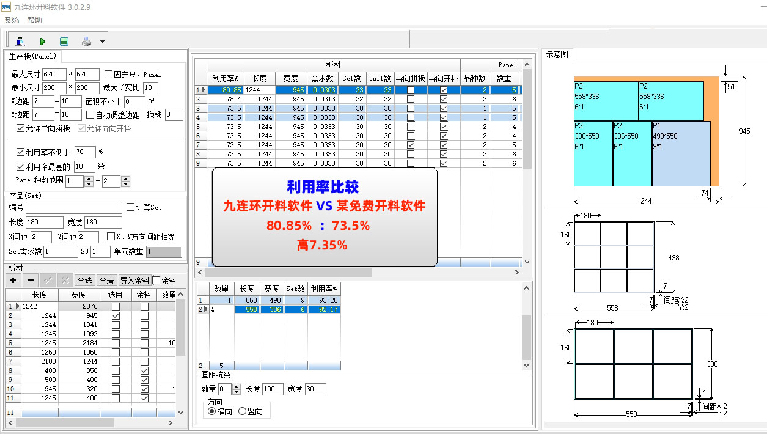Select the 2076 width cell in 板材 list
Screen dimensions: 767x434
[78, 306]
